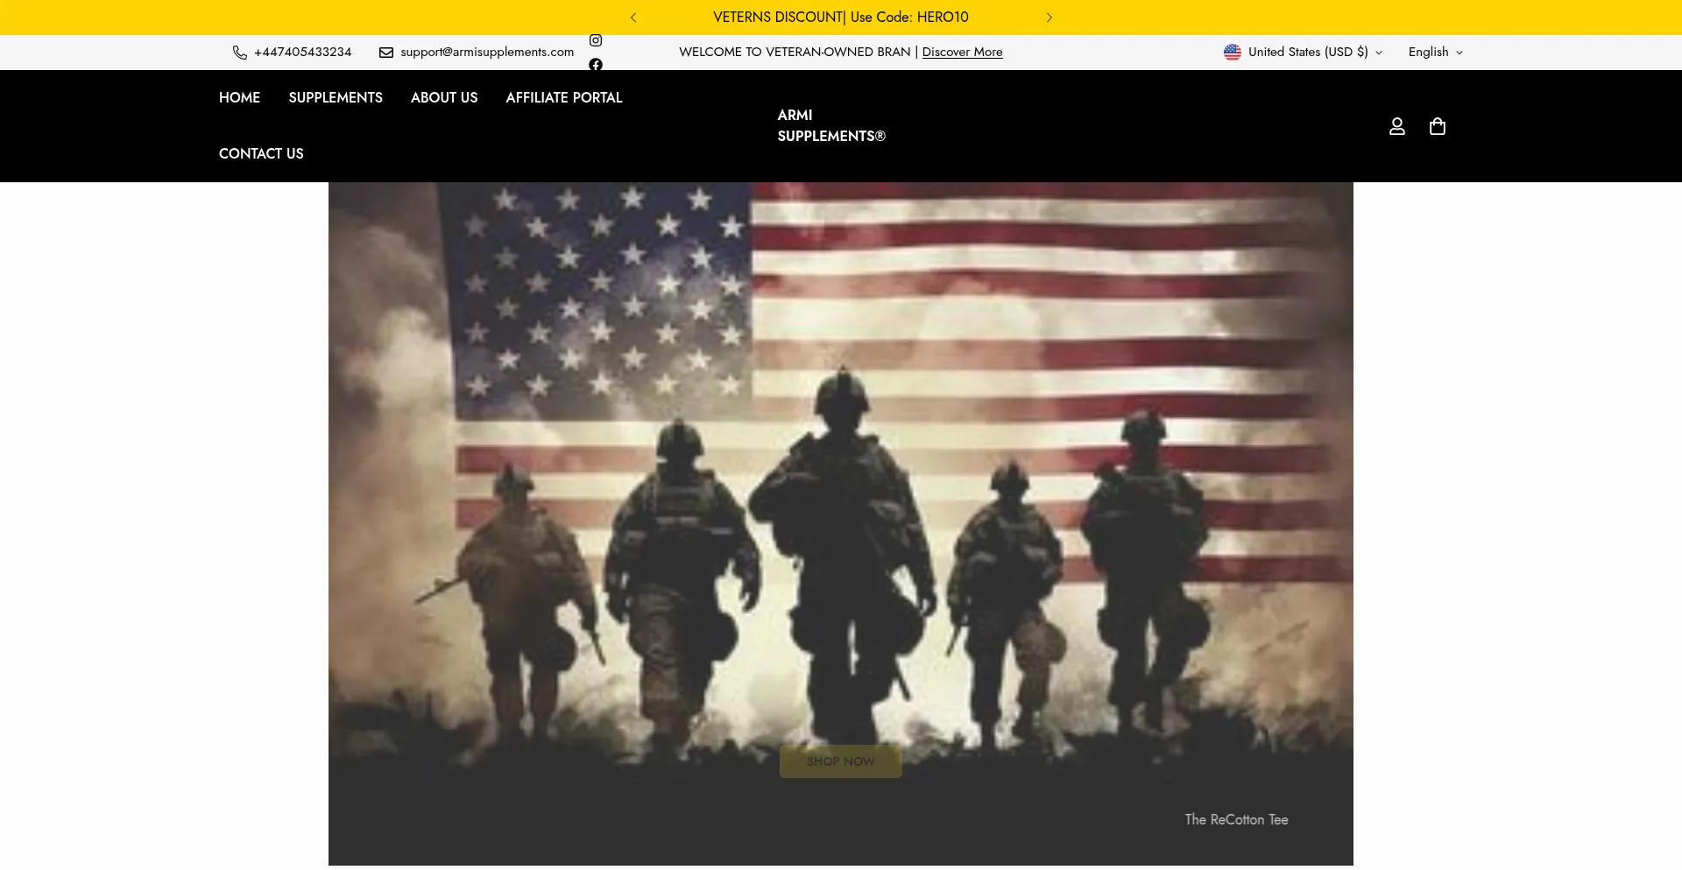Select CONTACT US in navigation
The height and width of the screenshot is (870, 1682).
pos(261,154)
